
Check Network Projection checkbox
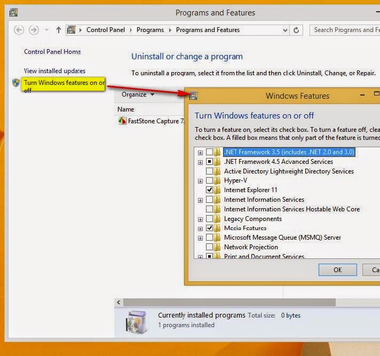pos(209,247)
